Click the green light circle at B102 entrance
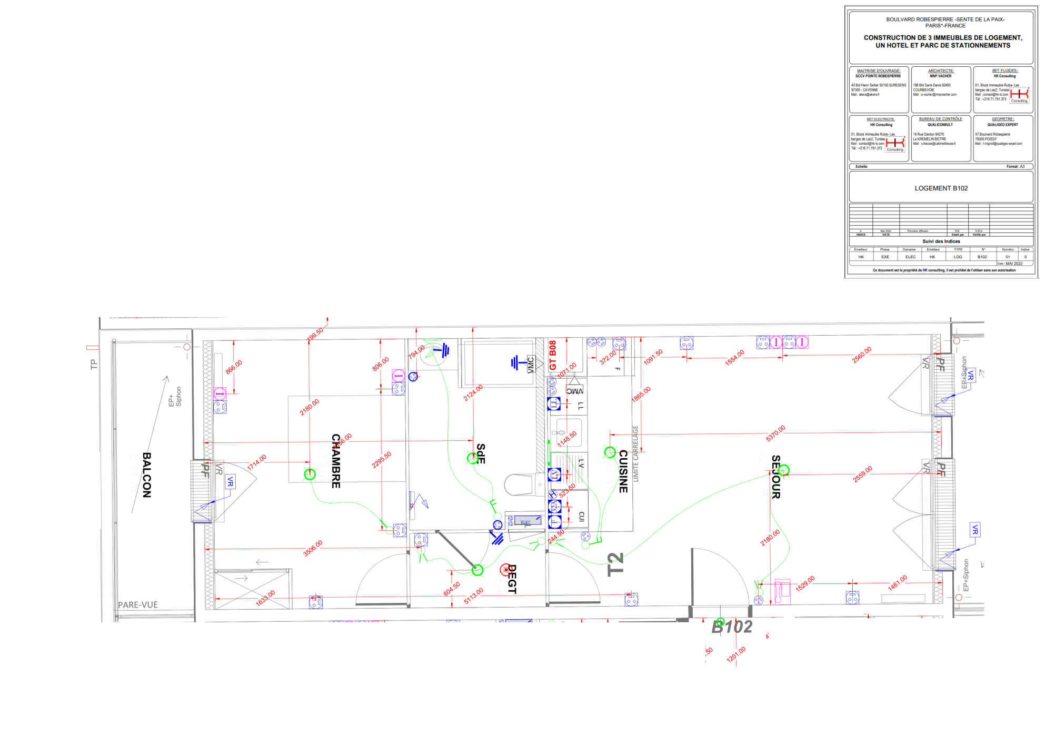 (x=720, y=622)
